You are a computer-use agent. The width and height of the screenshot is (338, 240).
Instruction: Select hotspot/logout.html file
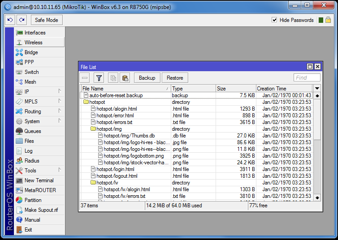coord(196,176)
